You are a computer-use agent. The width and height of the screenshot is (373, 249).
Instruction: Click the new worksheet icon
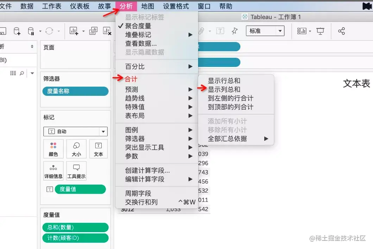pos(74,31)
